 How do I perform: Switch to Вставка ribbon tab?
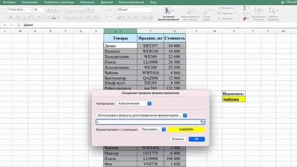click(9, 2)
